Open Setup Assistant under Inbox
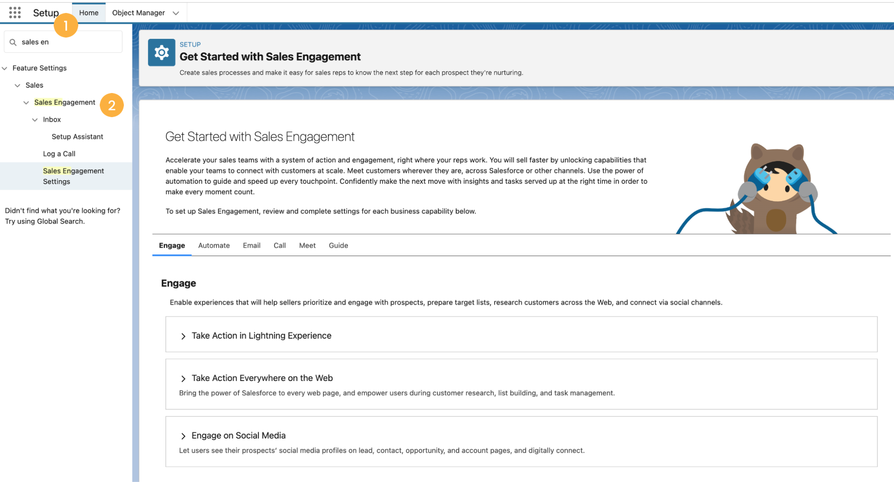Viewport: 894px width, 482px height. pos(77,136)
